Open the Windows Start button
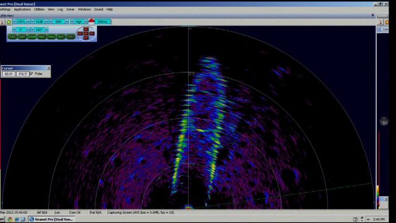The height and width of the screenshot is (223, 396). pos(2,219)
